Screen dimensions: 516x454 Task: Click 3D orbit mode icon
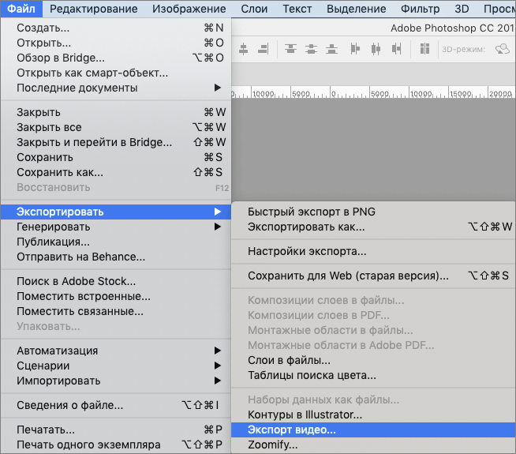point(503,49)
